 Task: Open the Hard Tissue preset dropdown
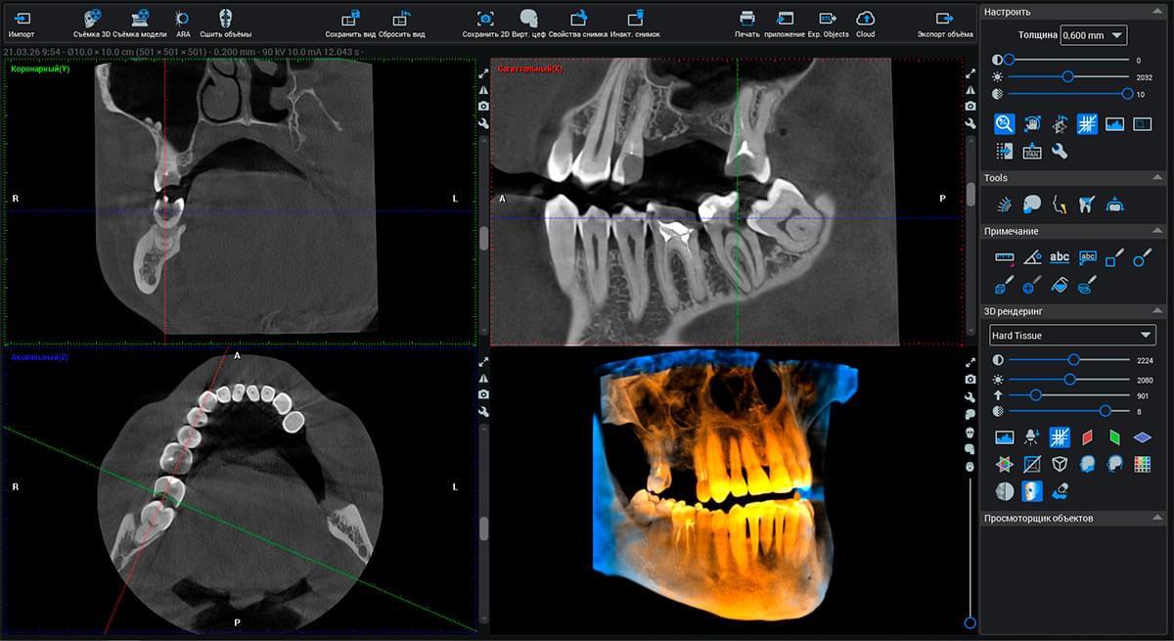[1070, 336]
